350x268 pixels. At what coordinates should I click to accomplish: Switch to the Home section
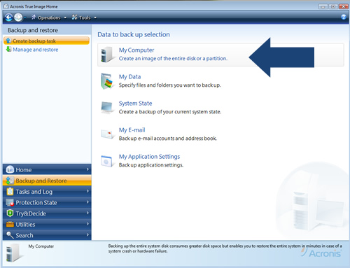pos(47,169)
